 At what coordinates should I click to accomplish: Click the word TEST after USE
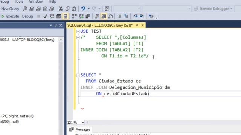[96, 31]
